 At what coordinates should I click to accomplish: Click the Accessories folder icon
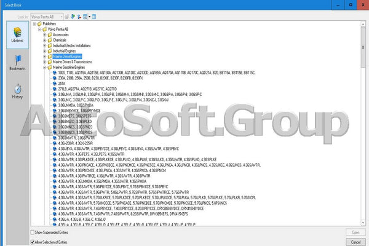(50, 34)
